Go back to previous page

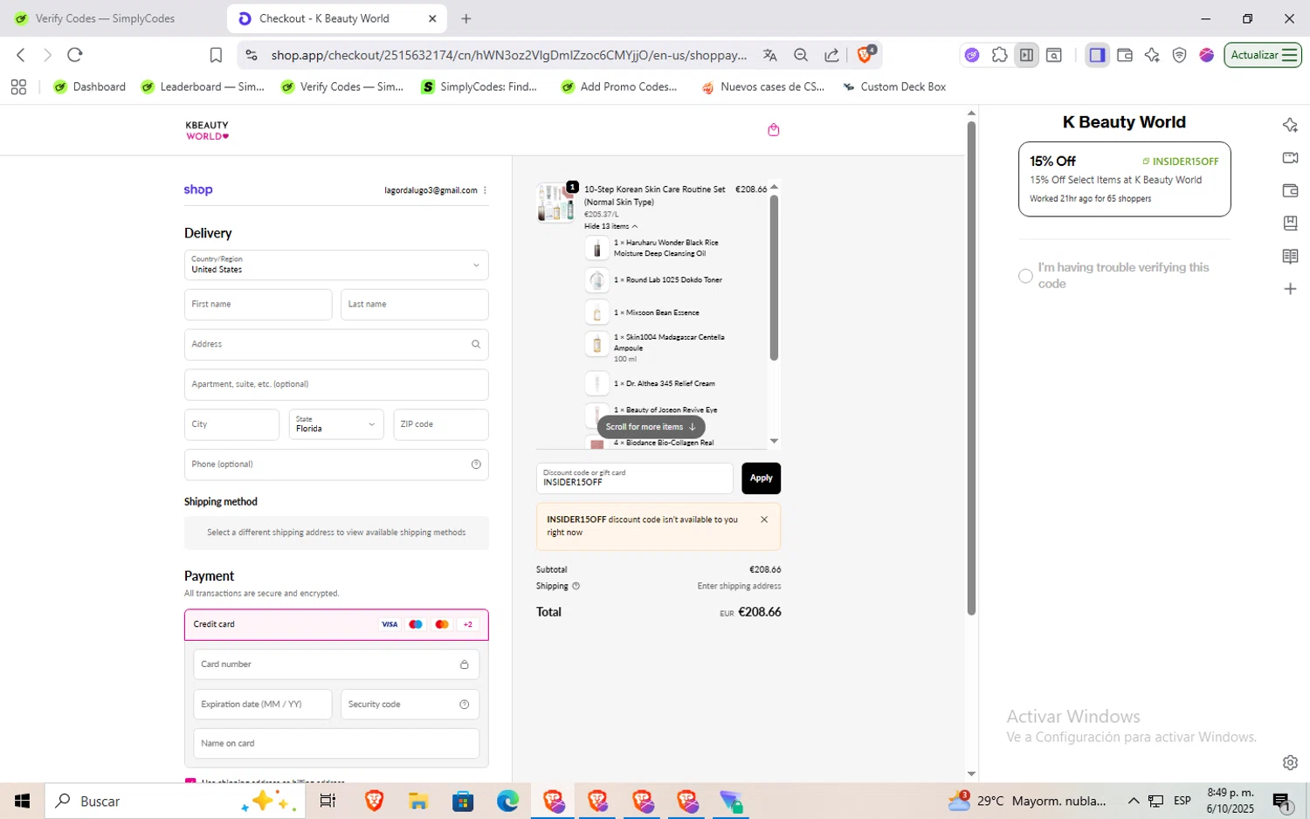pos(21,55)
